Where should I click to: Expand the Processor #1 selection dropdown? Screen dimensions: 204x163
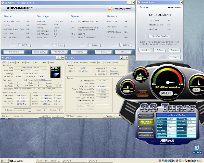click(x=30, y=110)
